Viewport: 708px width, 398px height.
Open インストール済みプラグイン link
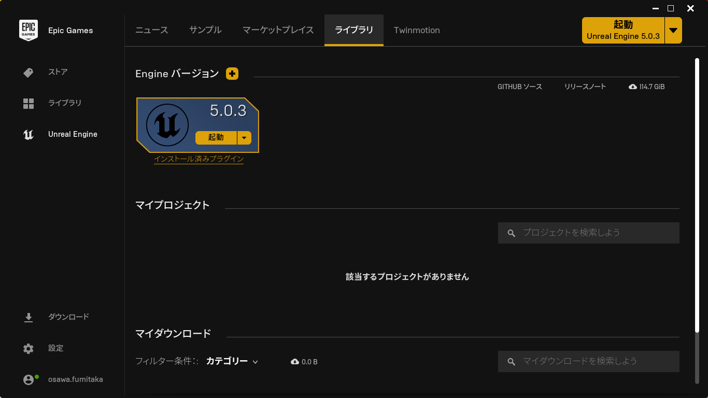tap(199, 159)
